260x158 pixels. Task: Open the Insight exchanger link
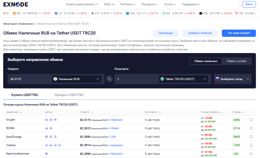tap(10, 120)
